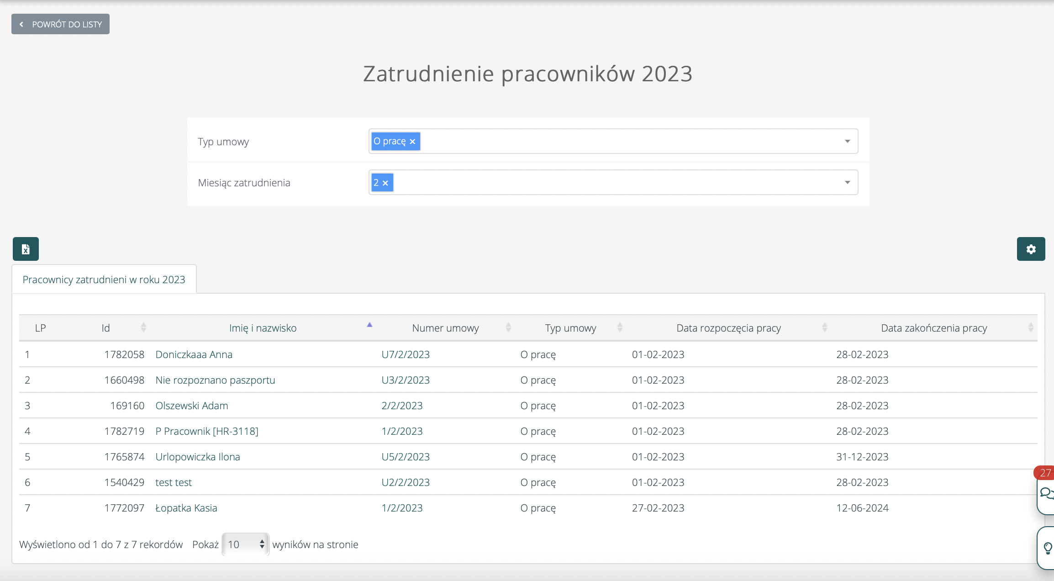
Task: Expand Miesiąc zatrudnienia dropdown arrow
Action: [x=847, y=182]
